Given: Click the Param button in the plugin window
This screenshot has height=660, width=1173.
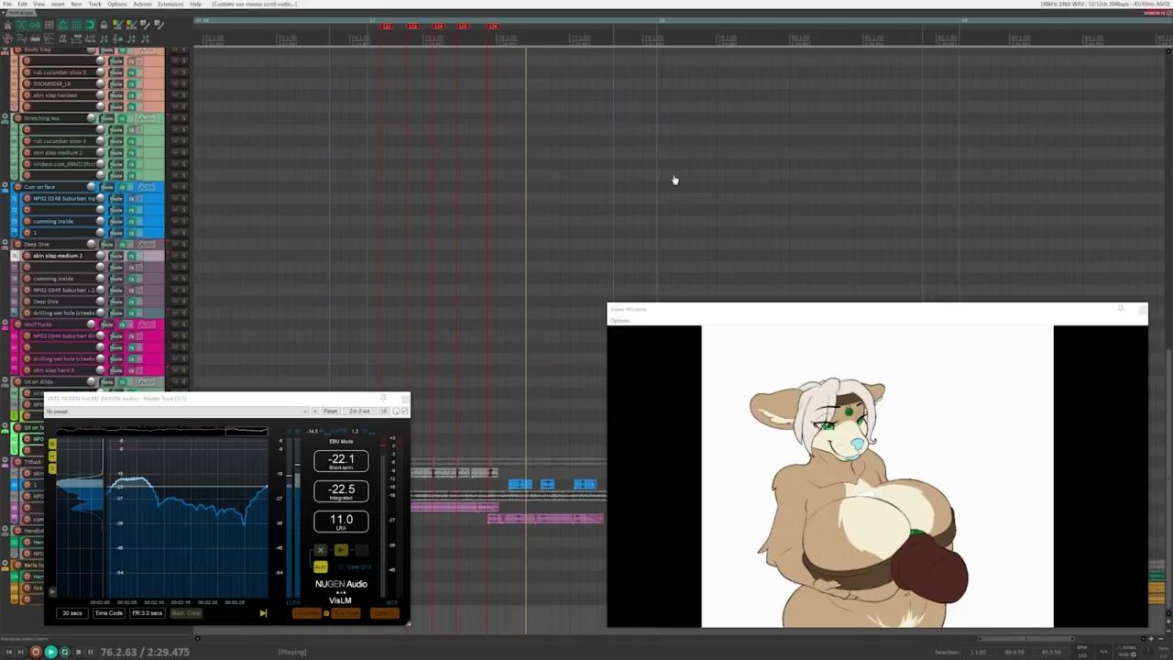Looking at the screenshot, I should 331,411.
